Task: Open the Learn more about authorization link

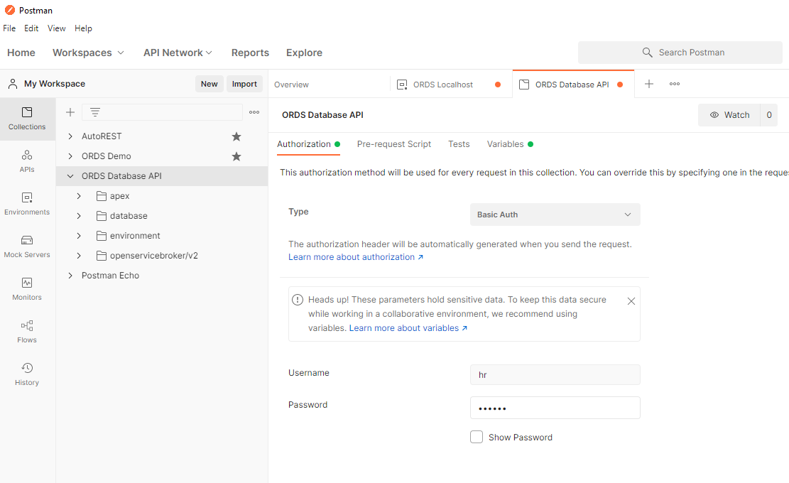Action: click(356, 257)
